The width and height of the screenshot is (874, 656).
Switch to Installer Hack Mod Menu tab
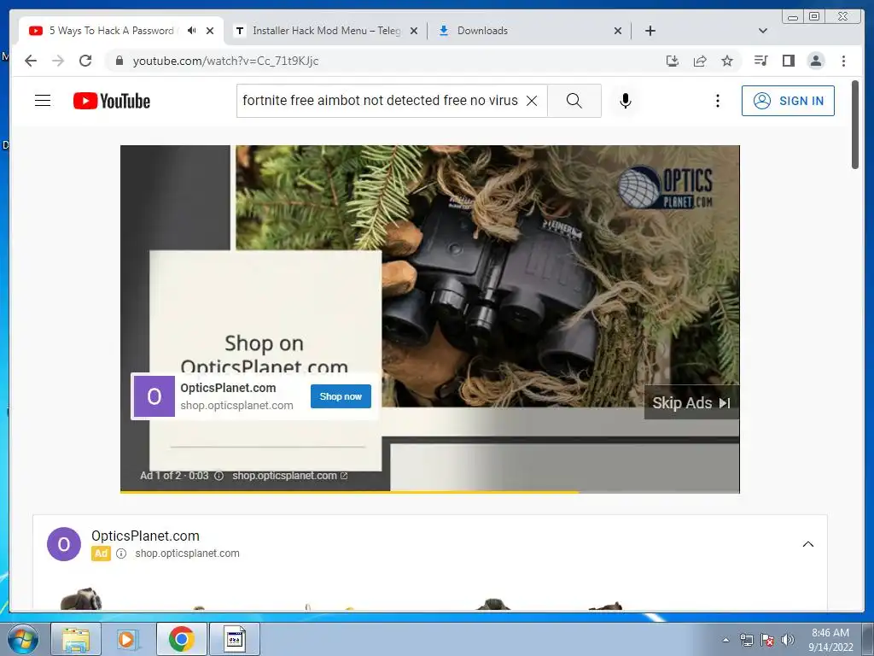coord(326,31)
